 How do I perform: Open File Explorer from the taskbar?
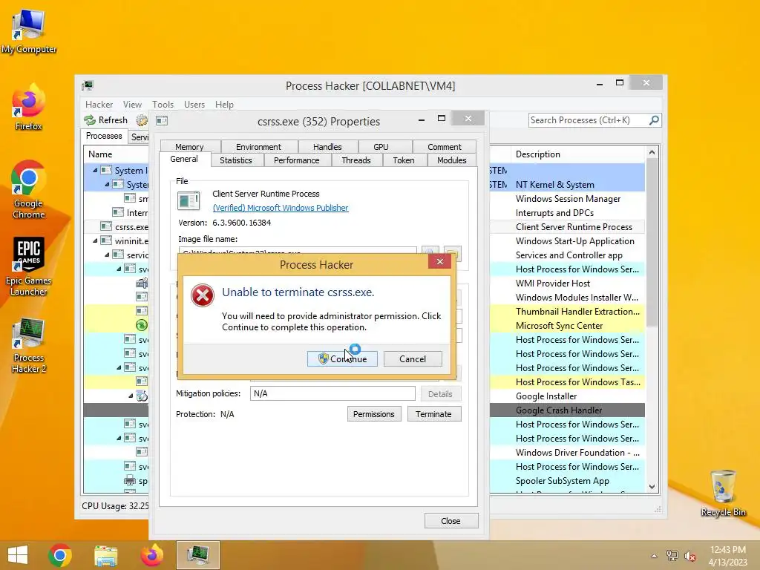click(x=105, y=555)
